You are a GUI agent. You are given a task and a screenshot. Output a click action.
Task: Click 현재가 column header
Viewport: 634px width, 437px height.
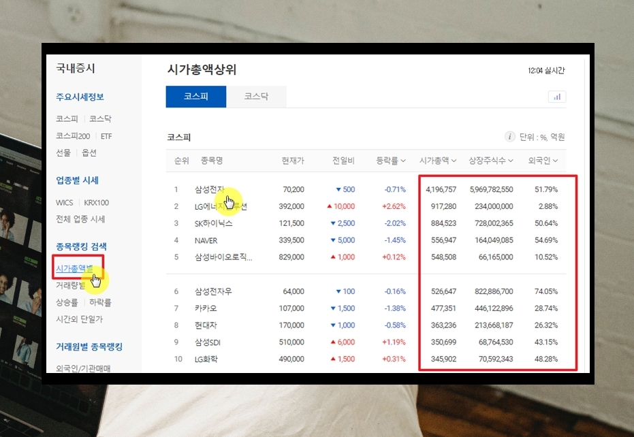293,161
